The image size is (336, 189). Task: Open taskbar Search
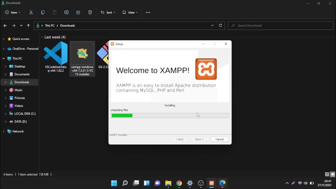pyautogui.click(x=125, y=183)
